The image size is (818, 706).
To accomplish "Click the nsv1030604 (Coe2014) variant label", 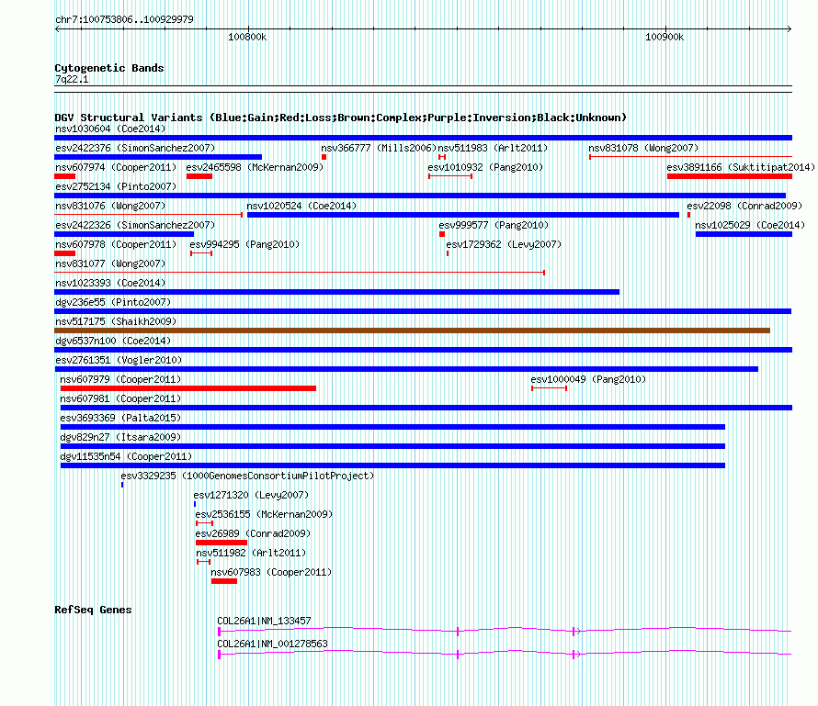I will [x=110, y=129].
